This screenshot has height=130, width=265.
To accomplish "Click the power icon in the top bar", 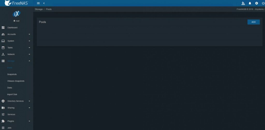I will click(263, 3).
